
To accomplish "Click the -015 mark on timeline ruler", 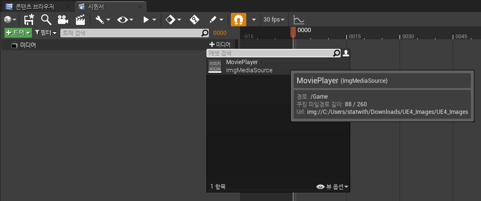I will click(248, 36).
